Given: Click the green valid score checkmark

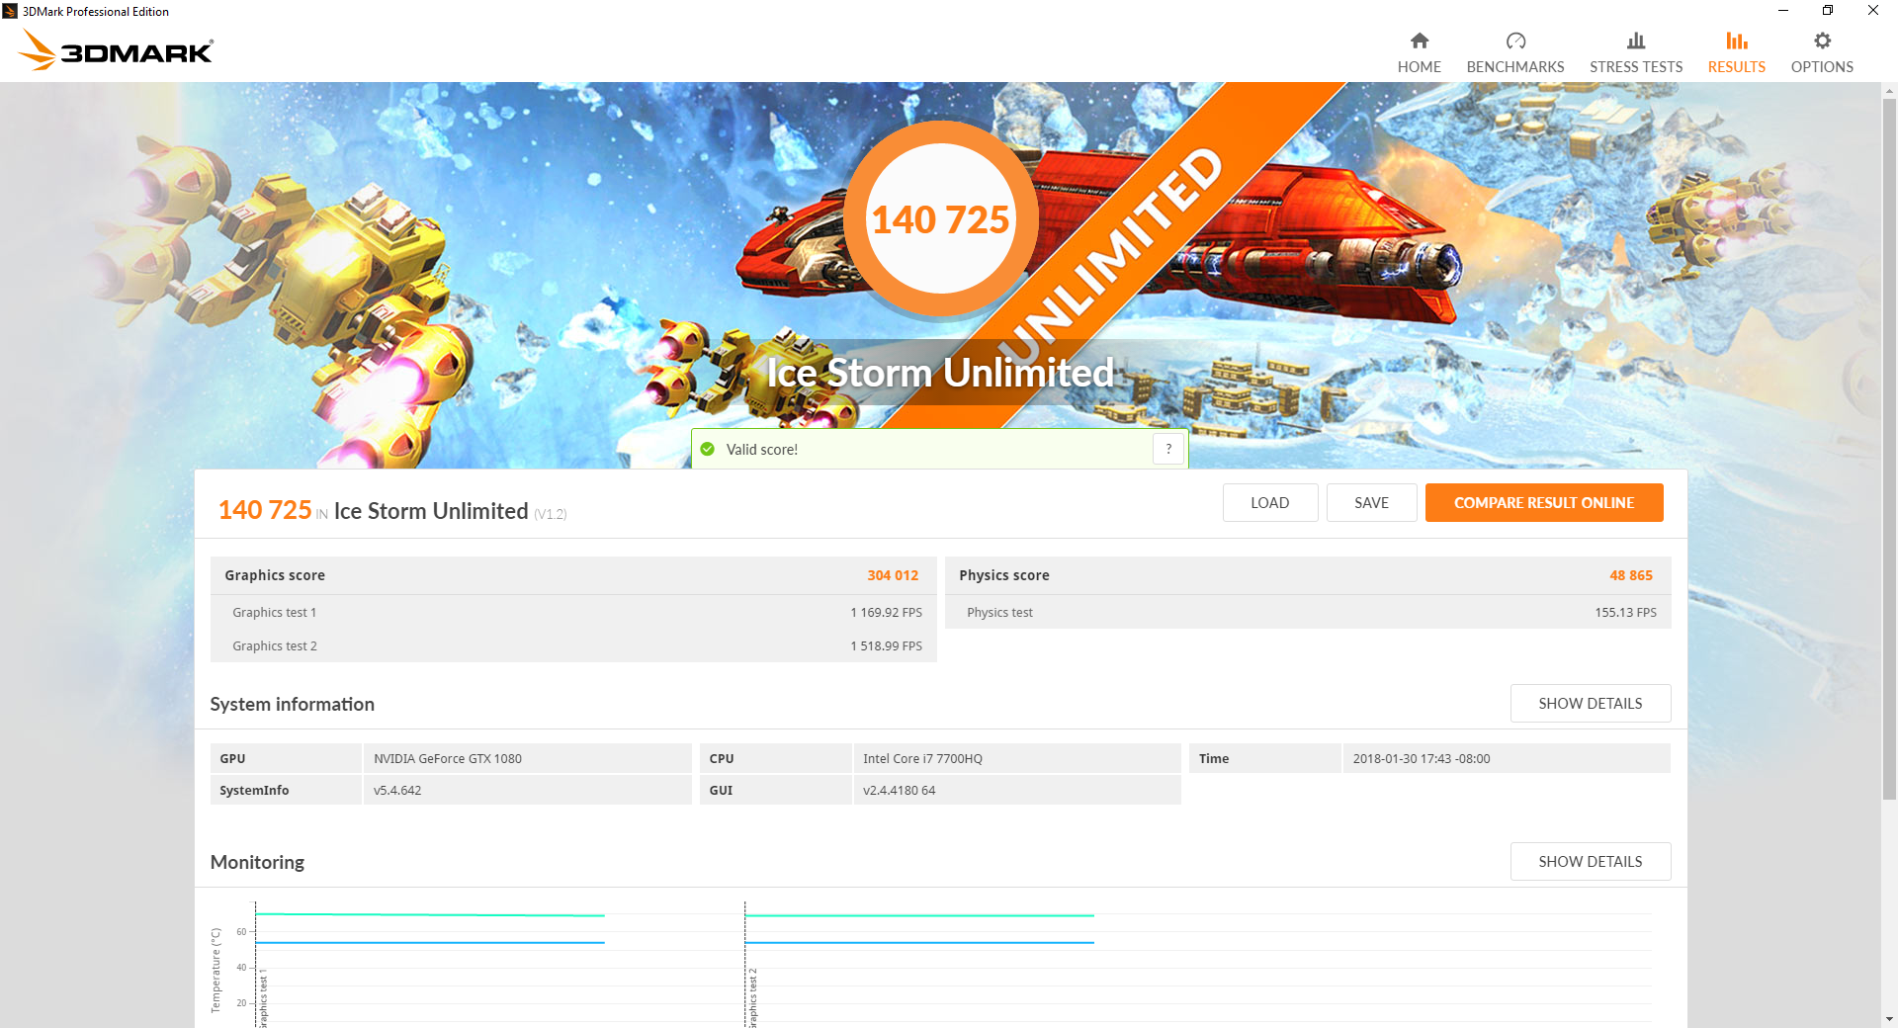Looking at the screenshot, I should (708, 450).
